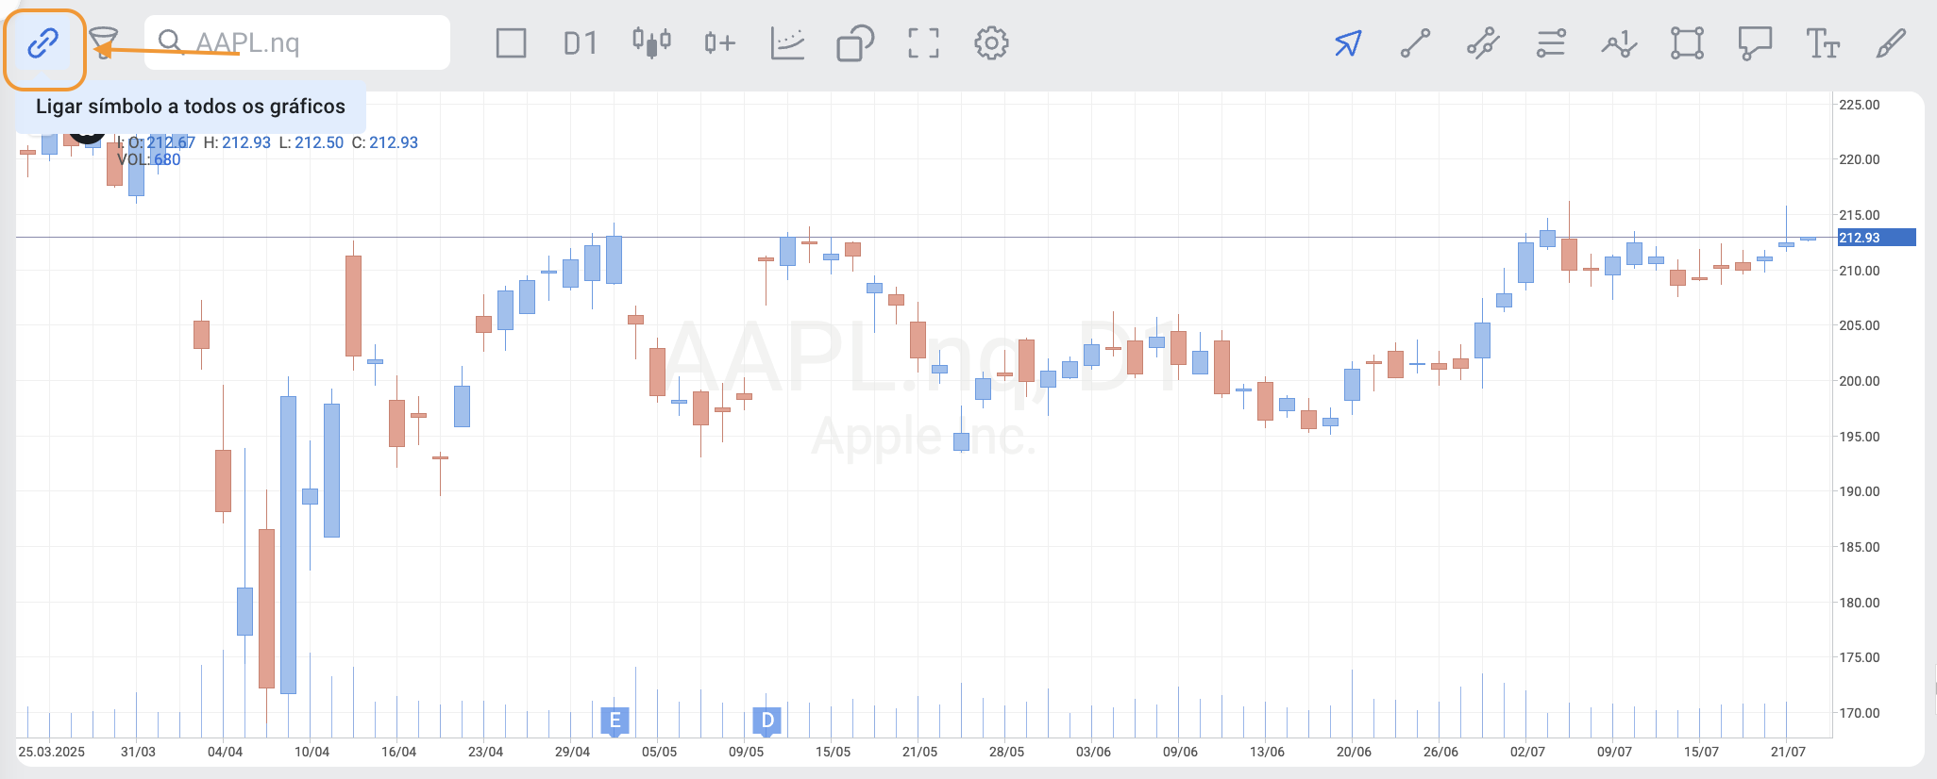The width and height of the screenshot is (1937, 779).
Task: Open the indicators chart icon
Action: (x=787, y=42)
